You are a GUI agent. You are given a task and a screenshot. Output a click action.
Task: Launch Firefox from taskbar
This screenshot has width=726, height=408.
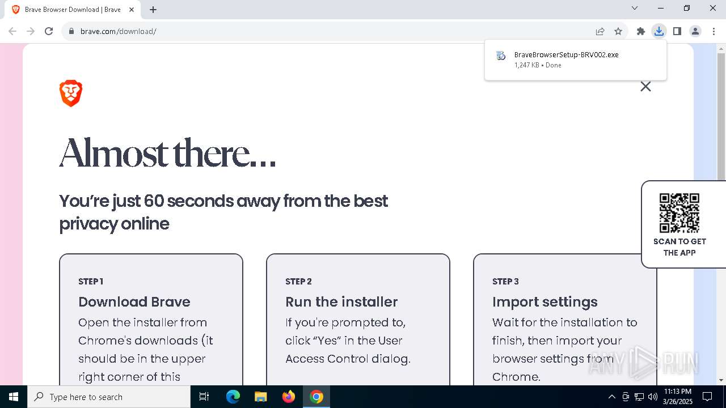289,397
